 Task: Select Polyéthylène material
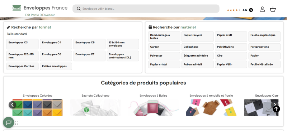231,47
